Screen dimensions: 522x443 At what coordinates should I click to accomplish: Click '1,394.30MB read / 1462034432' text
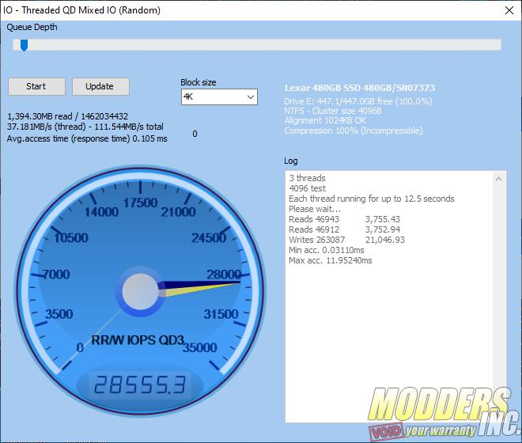pyautogui.click(x=67, y=116)
